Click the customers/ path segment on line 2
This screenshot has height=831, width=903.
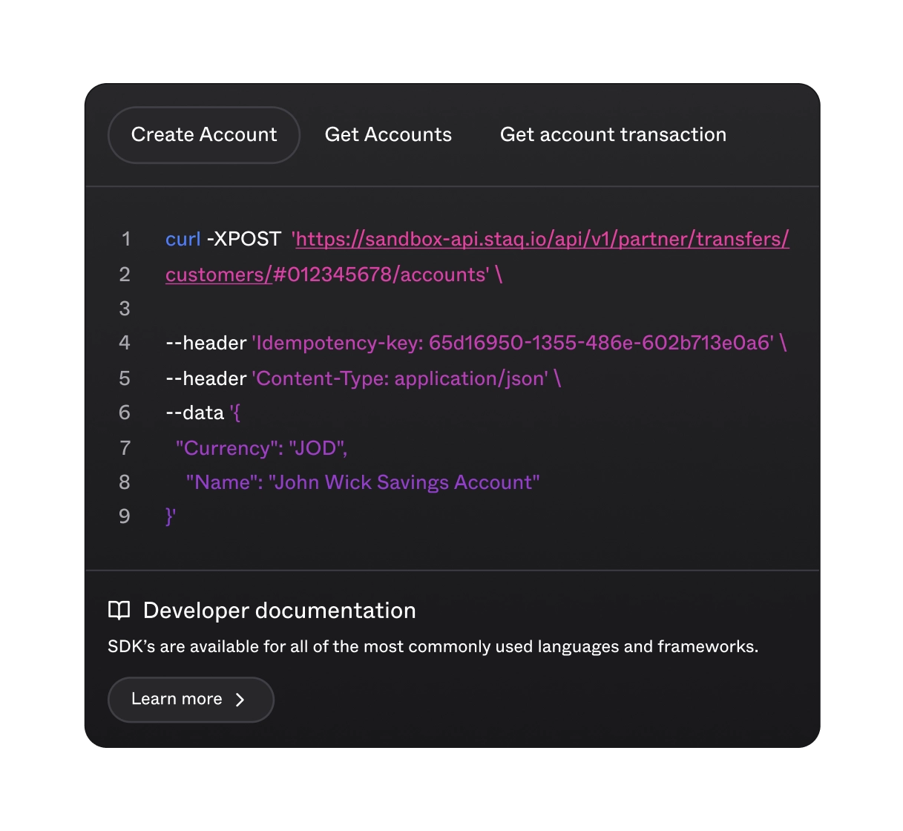(216, 274)
